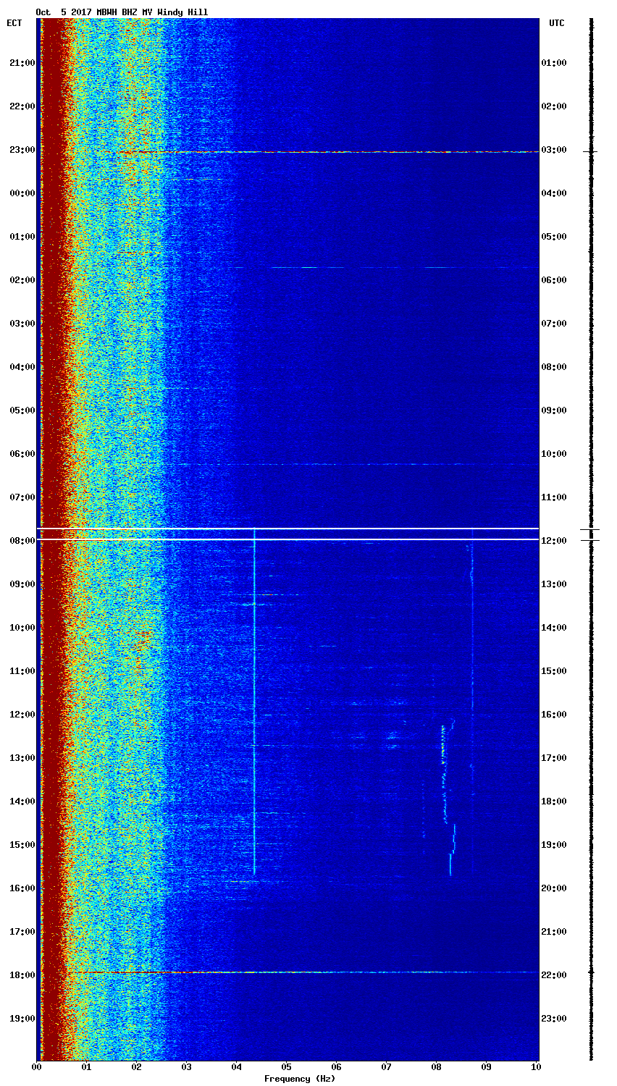The image size is (617, 1086).
Task: Click the ECT time label 06:00
Action: [22, 454]
